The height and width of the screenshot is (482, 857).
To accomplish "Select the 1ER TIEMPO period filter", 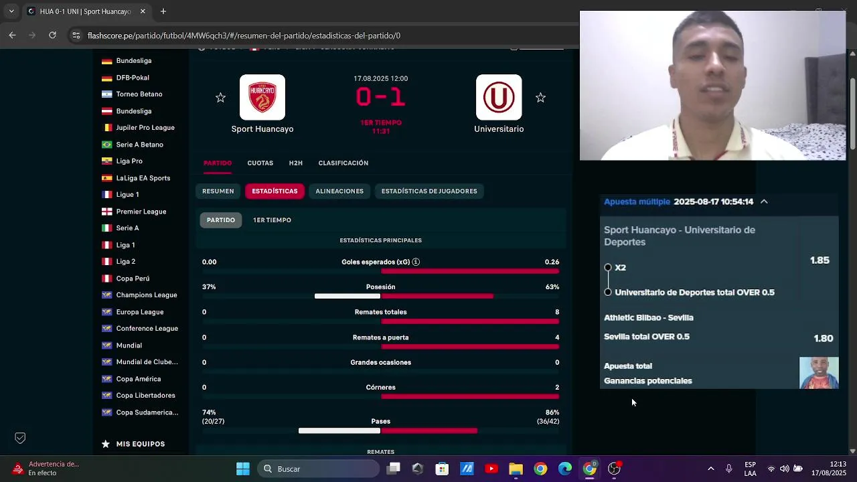I will pyautogui.click(x=272, y=220).
